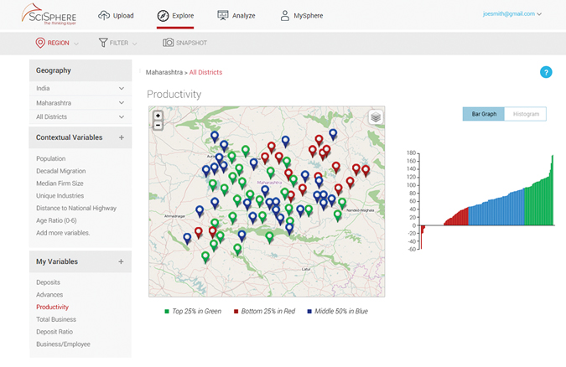Viewport: 566px width, 367px height.
Task: Click the Maharashtra label on the map
Action: [x=269, y=183]
